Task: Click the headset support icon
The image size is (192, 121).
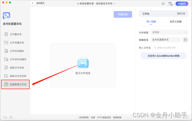Action: [x=5, y=118]
